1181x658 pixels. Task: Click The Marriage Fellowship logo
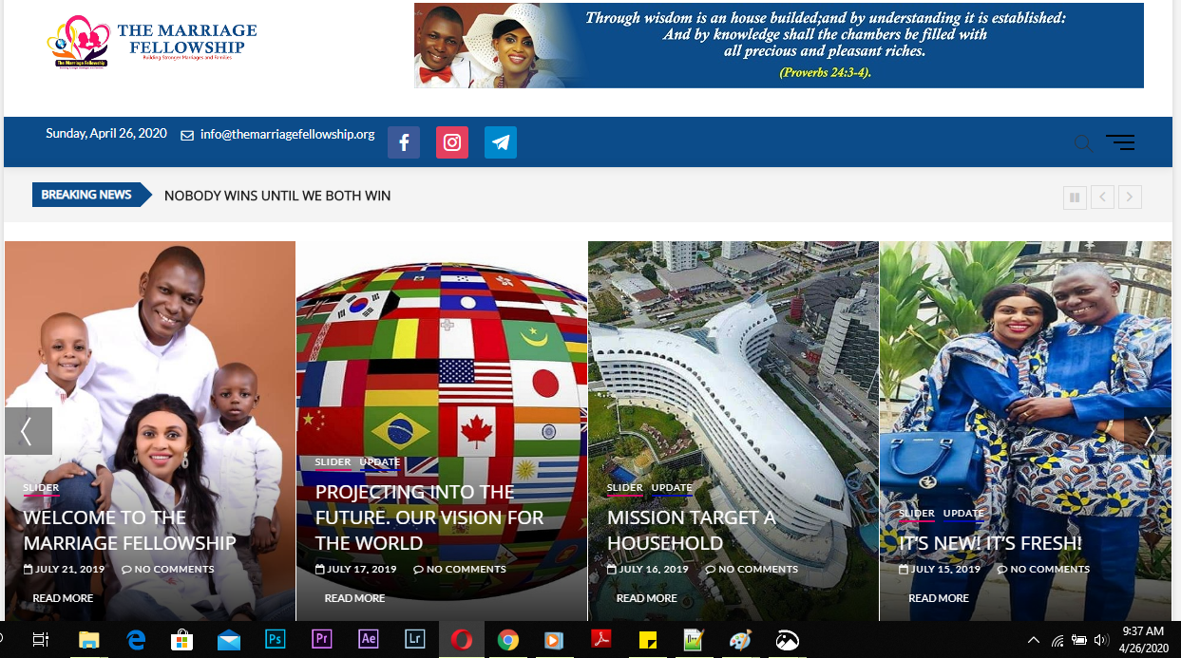pyautogui.click(x=152, y=43)
